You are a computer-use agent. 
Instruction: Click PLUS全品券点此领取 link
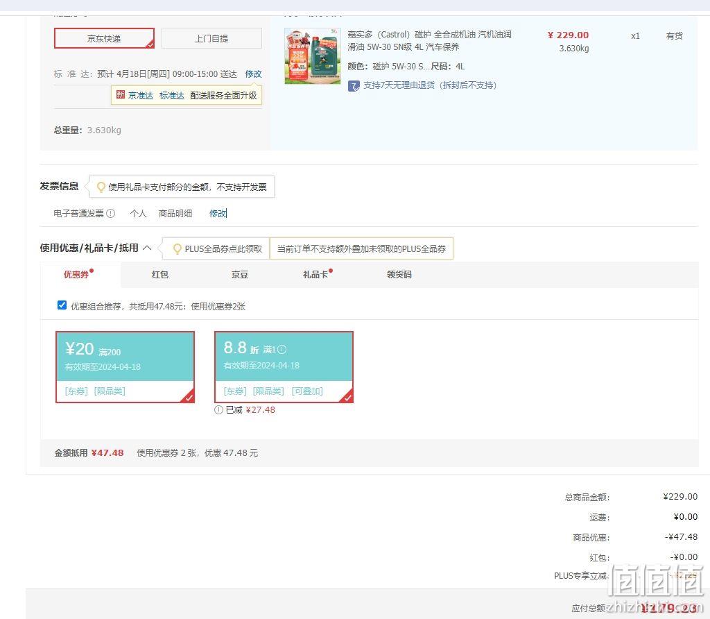click(223, 248)
